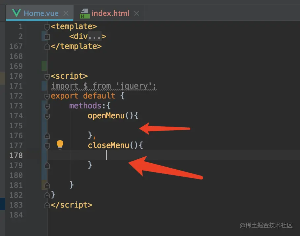Collapse the openMenu function on line 174
This screenshot has height=236, width=300.
click(47, 116)
